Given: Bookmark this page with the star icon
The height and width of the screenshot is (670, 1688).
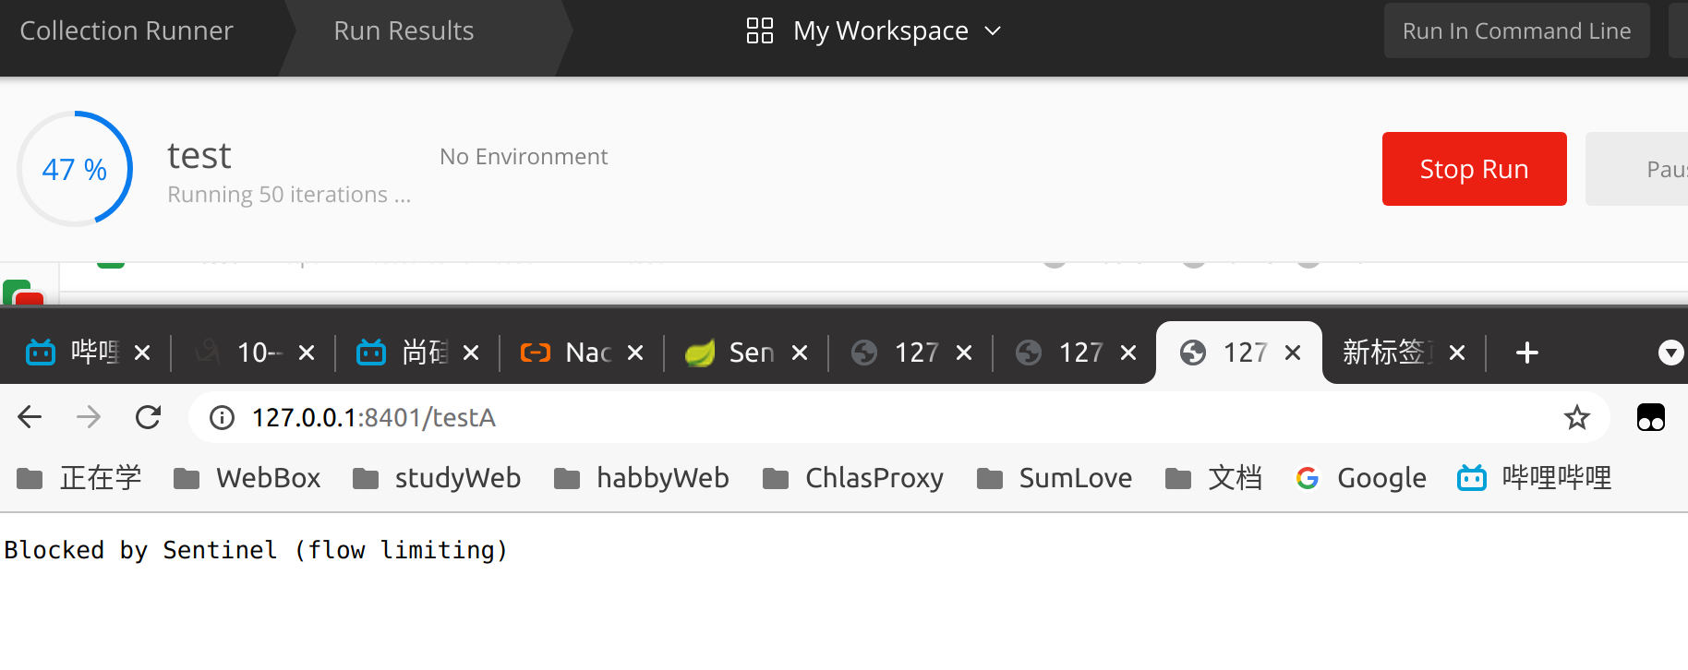Looking at the screenshot, I should pos(1576,417).
